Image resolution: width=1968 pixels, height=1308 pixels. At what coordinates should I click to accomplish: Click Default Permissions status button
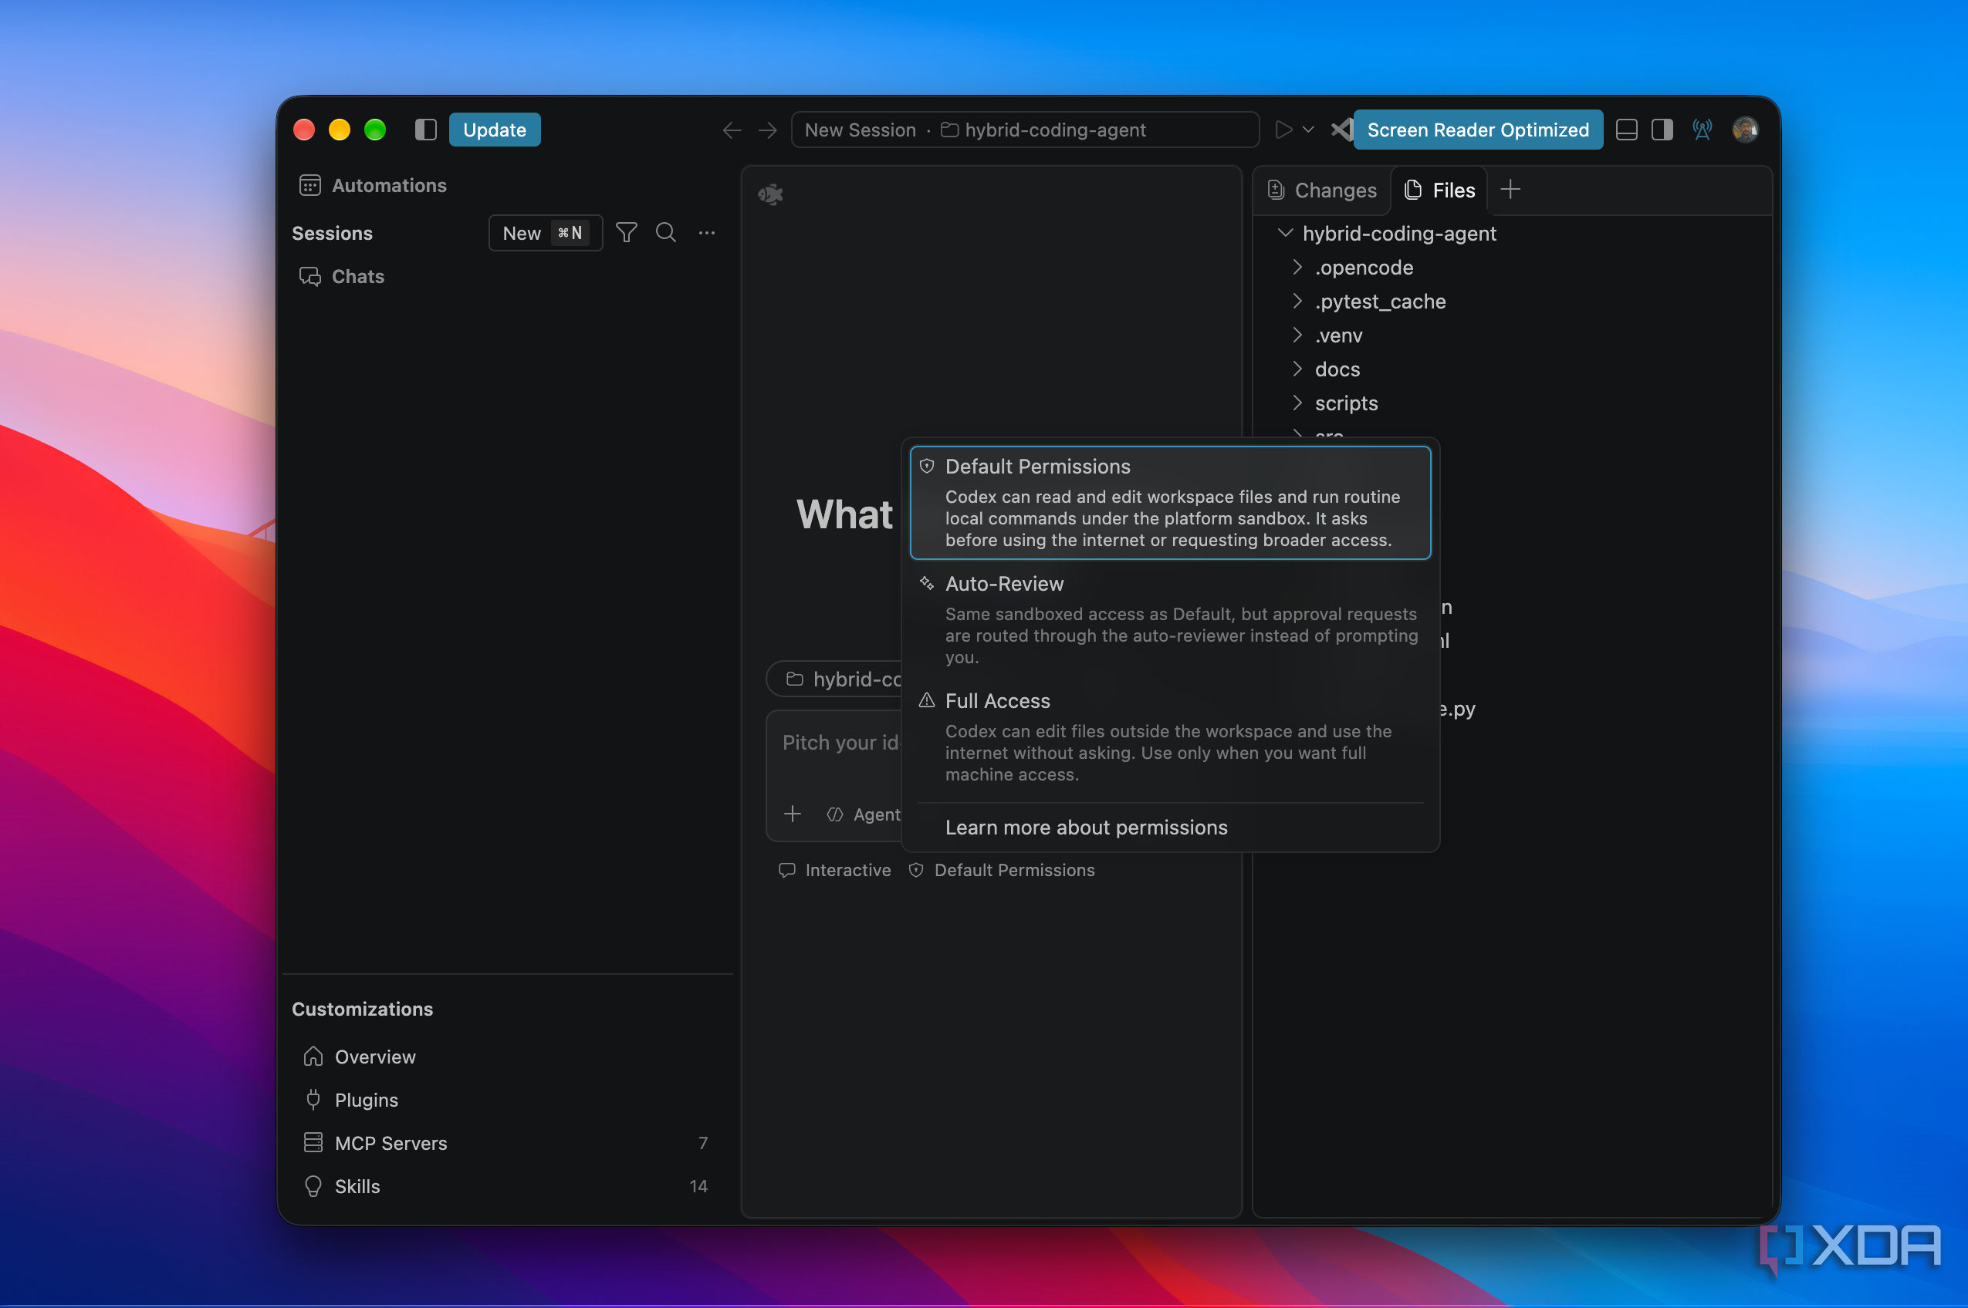(x=1002, y=870)
